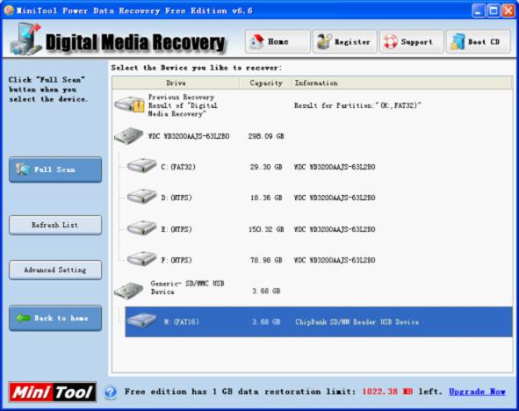519x411 pixels.
Task: Select the M: (FAT16) drive row
Action: (x=319, y=321)
